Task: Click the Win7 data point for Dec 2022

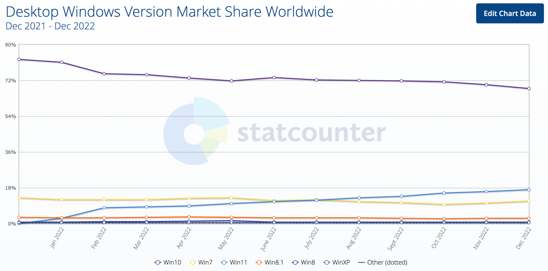Action: click(529, 201)
